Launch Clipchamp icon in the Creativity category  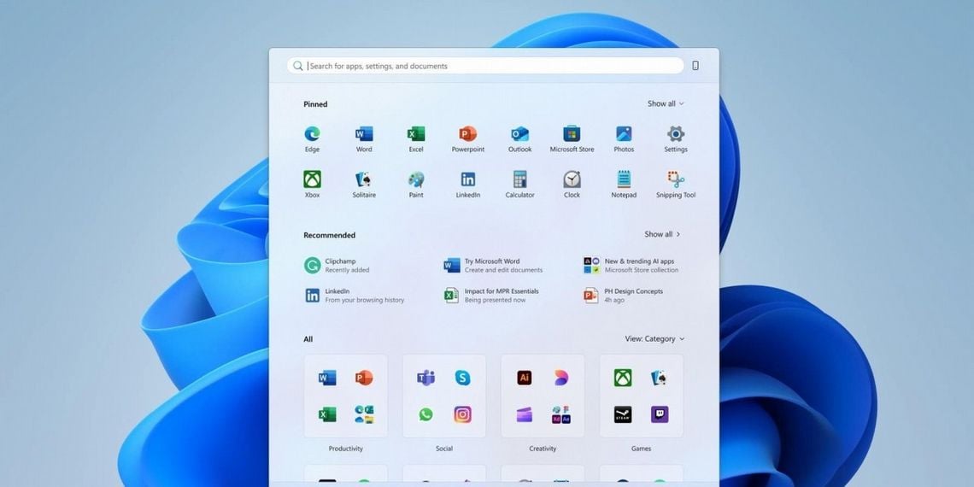[525, 414]
